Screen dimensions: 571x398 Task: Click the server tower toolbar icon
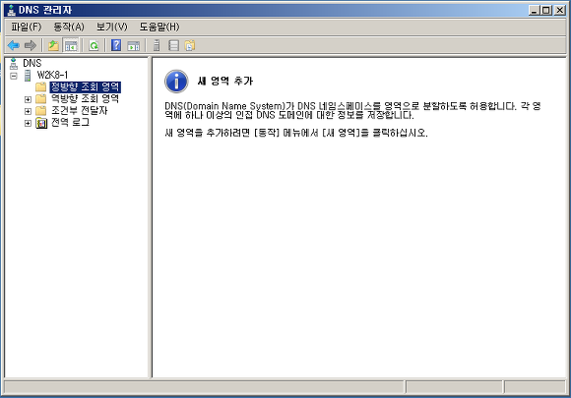pyautogui.click(x=157, y=45)
